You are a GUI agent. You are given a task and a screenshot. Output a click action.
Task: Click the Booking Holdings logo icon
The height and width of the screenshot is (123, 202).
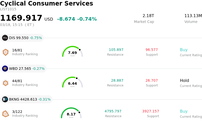5,99
